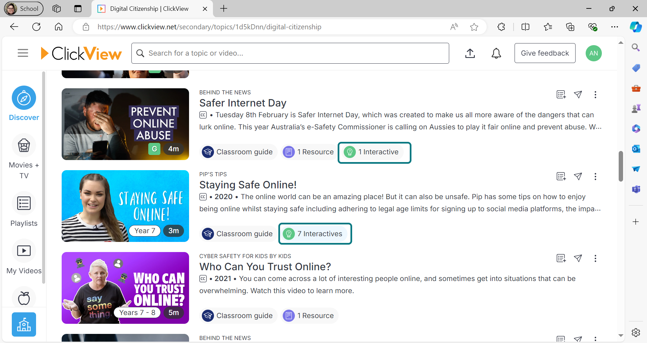
Task: Open Edge sidebar settings gear
Action: [636, 333]
